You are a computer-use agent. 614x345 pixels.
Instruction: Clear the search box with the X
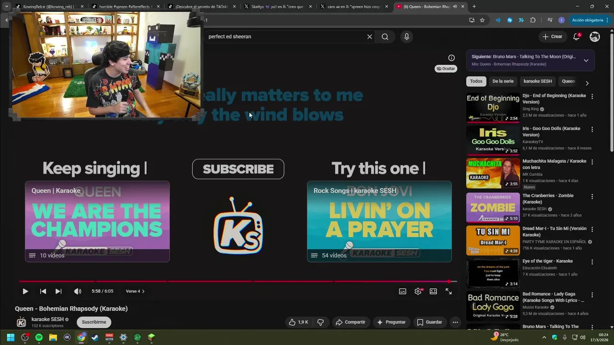[369, 37]
